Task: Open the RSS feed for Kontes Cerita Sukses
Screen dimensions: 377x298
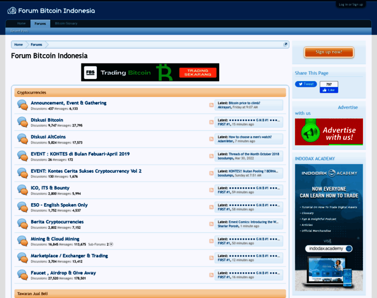Action: [x=211, y=173]
